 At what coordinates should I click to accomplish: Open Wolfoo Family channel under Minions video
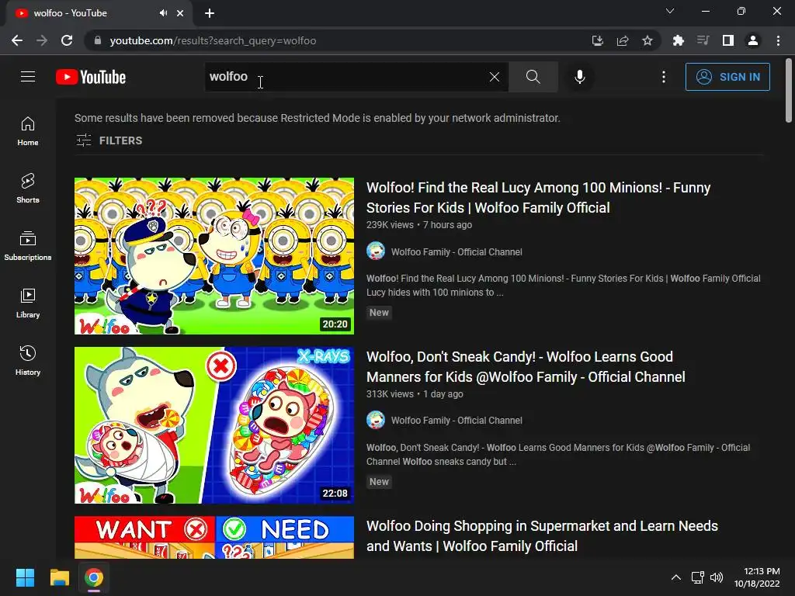pyautogui.click(x=457, y=252)
